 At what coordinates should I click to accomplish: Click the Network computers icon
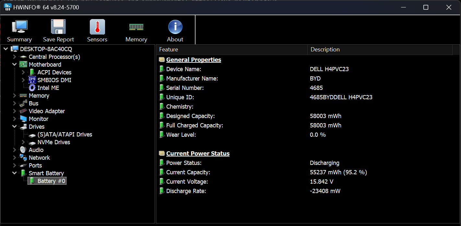coord(23,157)
